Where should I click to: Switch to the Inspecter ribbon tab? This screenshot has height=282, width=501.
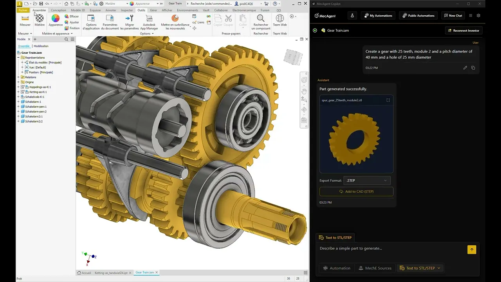click(127, 10)
